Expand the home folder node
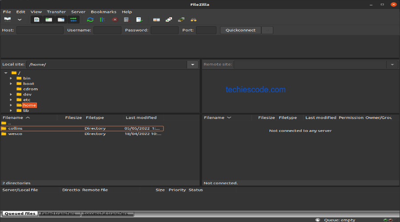The width and height of the screenshot is (400, 222). (11, 105)
